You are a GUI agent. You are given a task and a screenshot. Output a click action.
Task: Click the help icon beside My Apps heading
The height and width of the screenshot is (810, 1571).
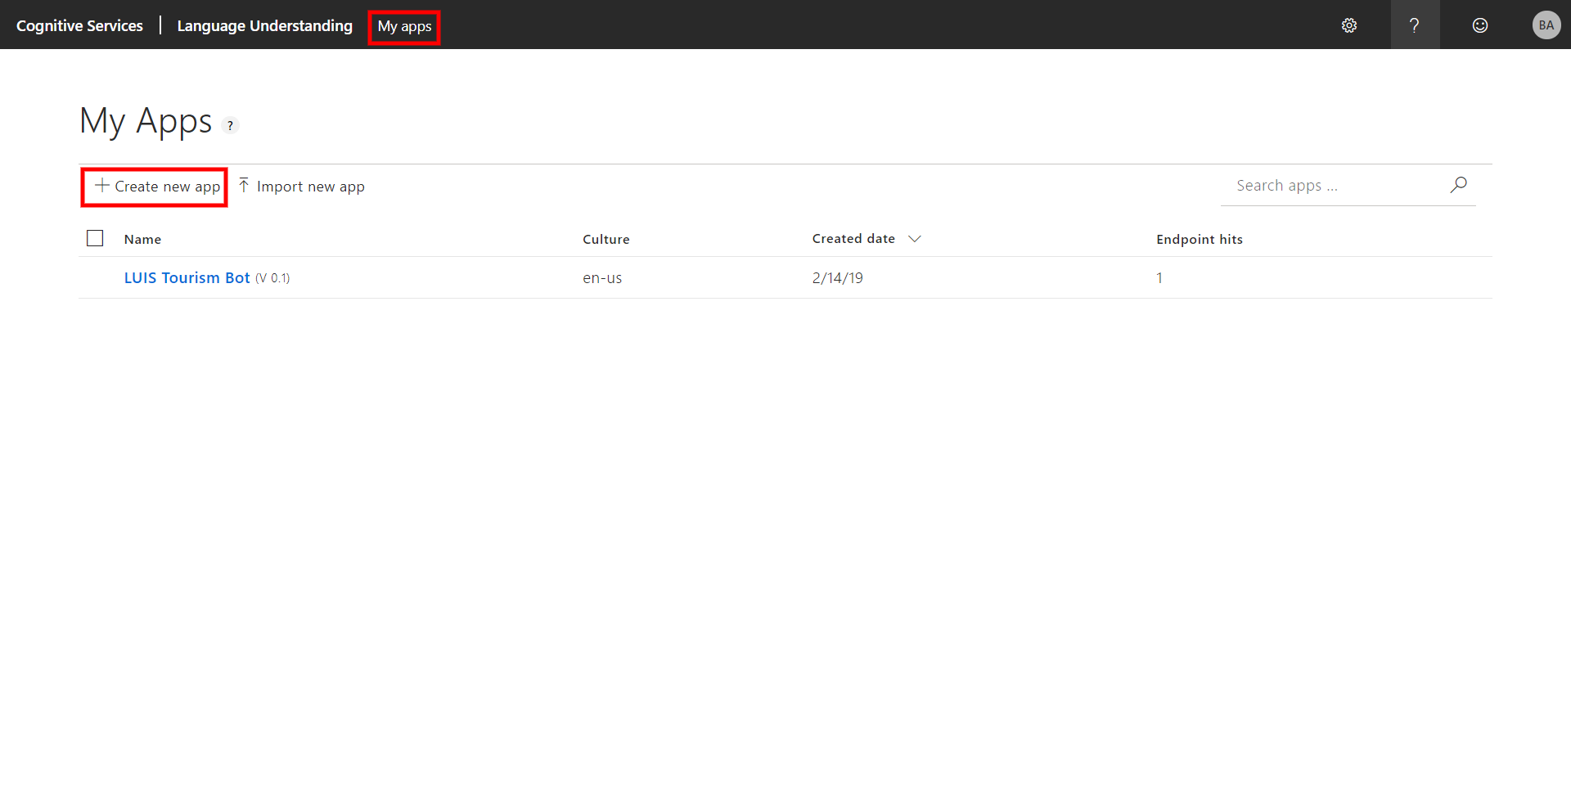click(230, 125)
